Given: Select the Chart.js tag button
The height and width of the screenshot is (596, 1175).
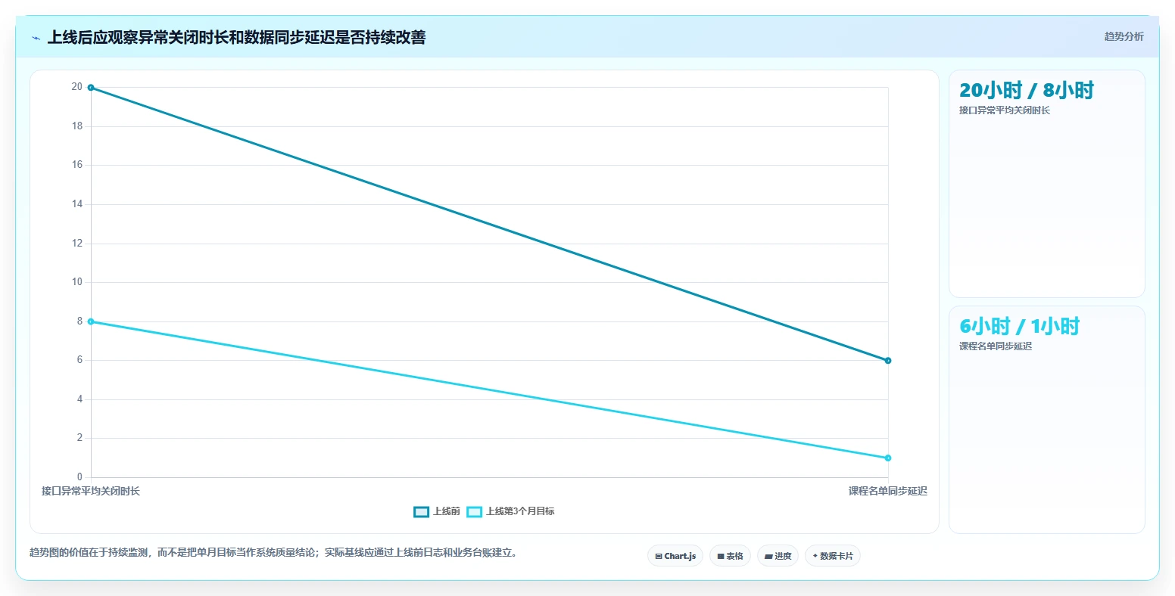Looking at the screenshot, I should (x=675, y=556).
